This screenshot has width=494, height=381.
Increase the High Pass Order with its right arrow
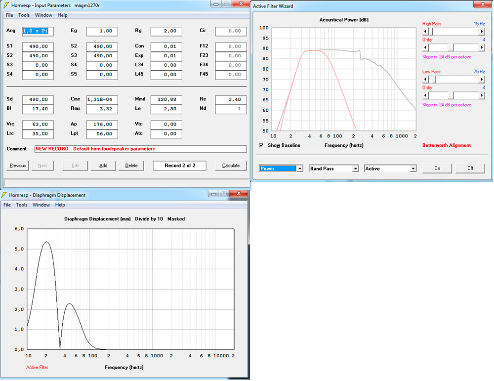(481, 47)
